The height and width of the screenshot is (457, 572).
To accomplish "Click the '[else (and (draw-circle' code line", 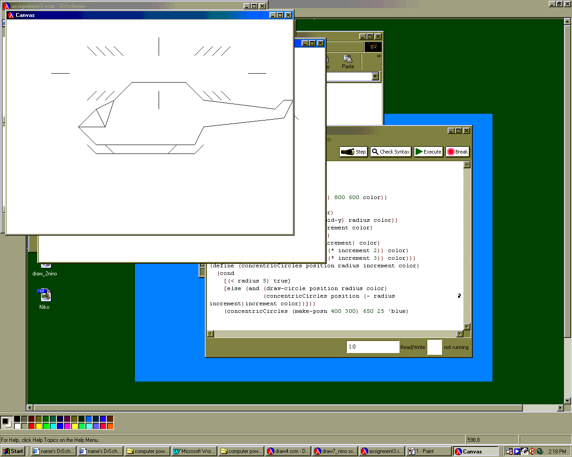I will click(x=305, y=288).
